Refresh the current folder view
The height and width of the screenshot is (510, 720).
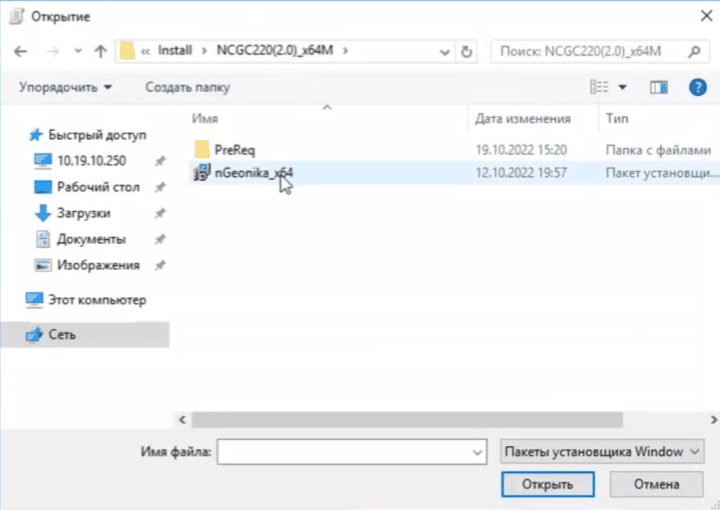tap(466, 52)
